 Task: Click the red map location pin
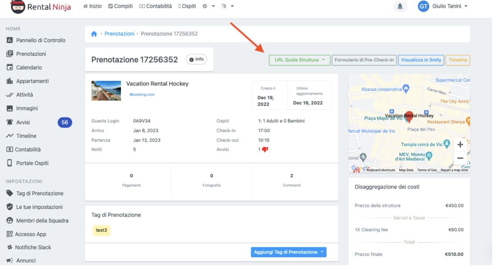pos(409,116)
